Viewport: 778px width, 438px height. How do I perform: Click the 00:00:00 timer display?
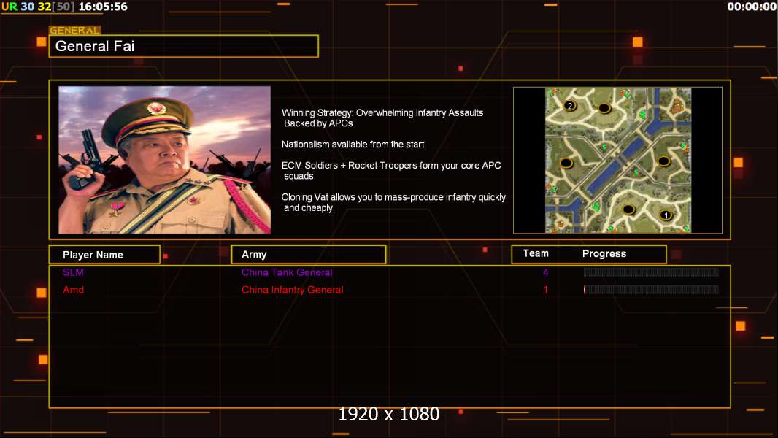[752, 7]
